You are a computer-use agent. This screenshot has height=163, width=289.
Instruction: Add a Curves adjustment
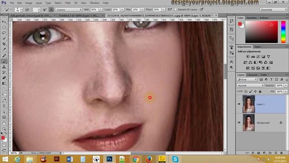pos(258,57)
